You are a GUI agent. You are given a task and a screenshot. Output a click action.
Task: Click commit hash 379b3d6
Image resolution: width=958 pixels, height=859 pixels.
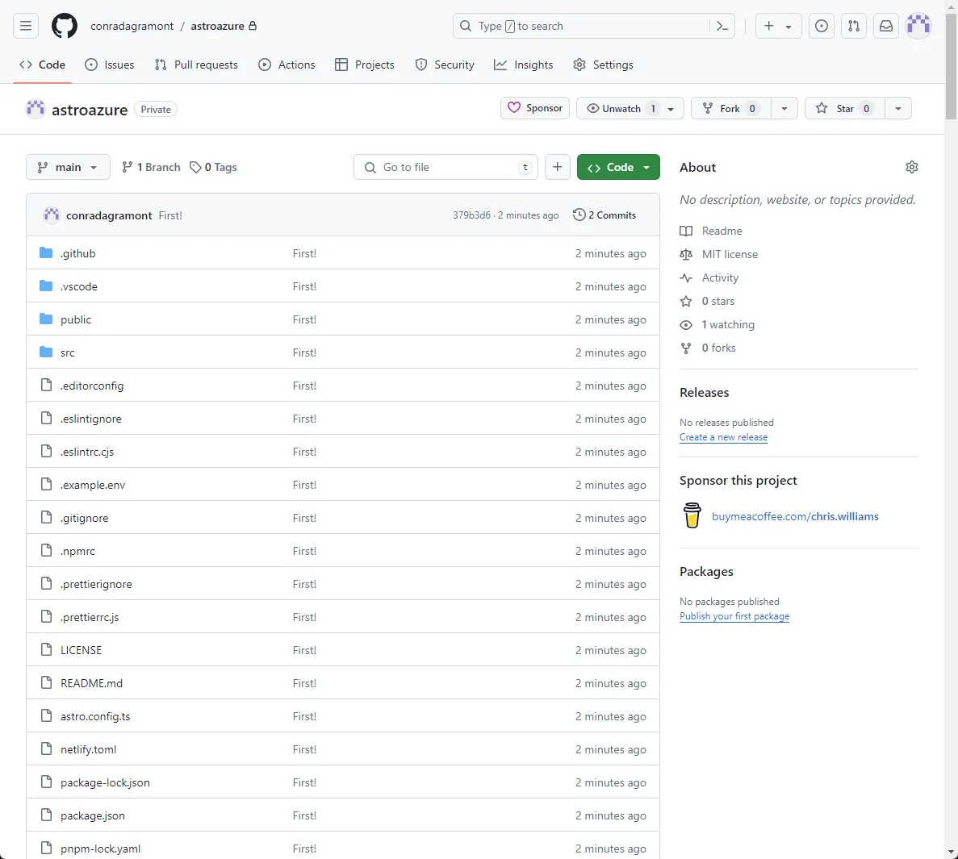pos(471,215)
